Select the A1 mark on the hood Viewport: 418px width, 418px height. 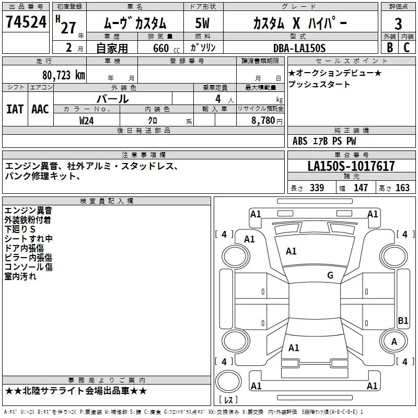(291, 251)
